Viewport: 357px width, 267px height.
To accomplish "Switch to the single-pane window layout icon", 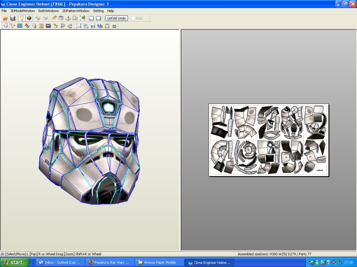I will coord(98,18).
